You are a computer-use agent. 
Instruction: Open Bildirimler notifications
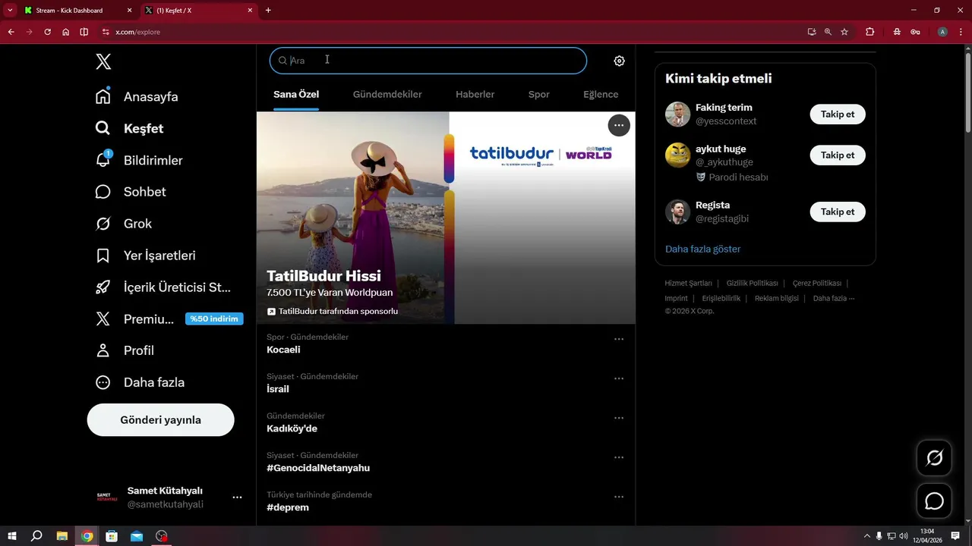pyautogui.click(x=139, y=161)
